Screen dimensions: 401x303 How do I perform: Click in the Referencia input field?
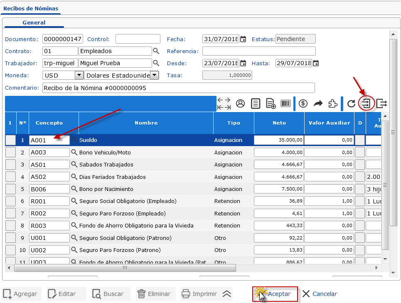(x=259, y=51)
